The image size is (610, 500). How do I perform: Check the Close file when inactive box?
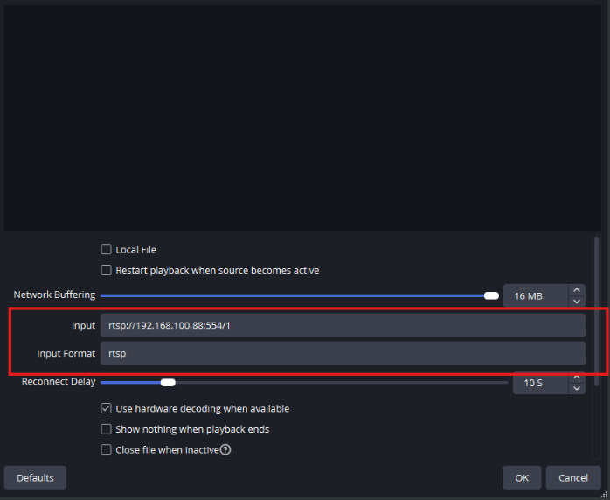(107, 450)
